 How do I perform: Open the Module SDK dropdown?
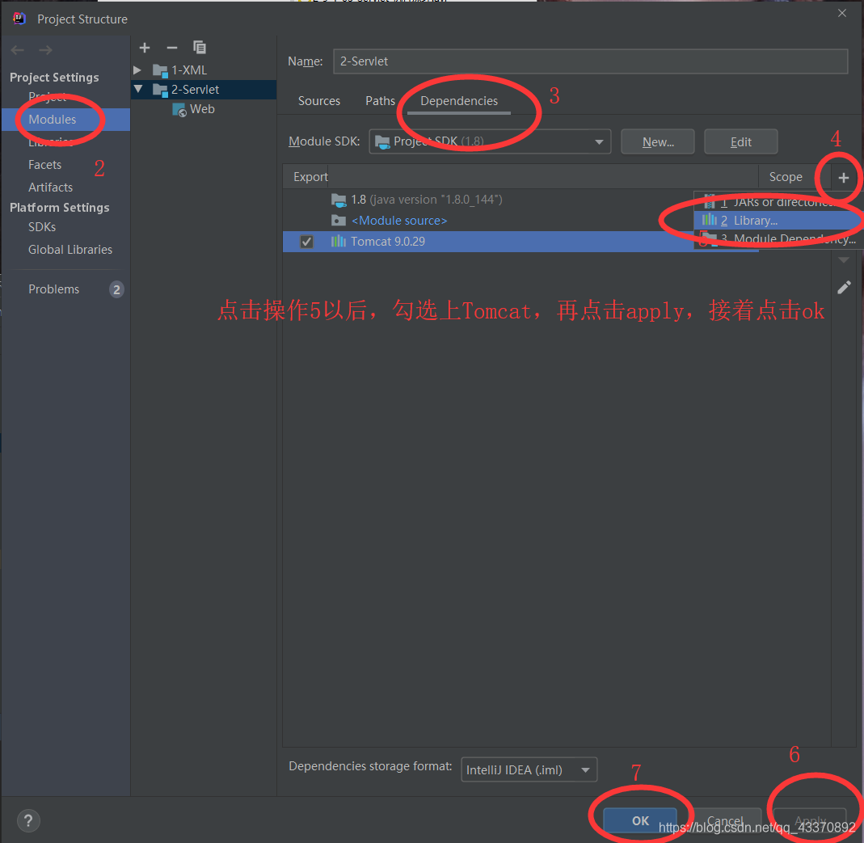pyautogui.click(x=490, y=141)
